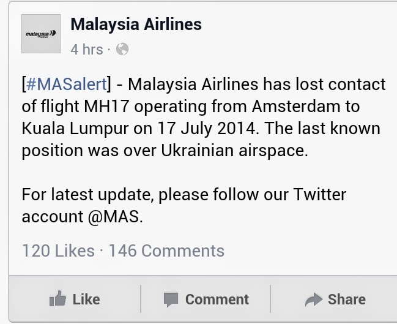Viewport: 397px width, 324px height.
Task: Click the Malaysia Airlines logo in avatar
Action: pos(41,34)
